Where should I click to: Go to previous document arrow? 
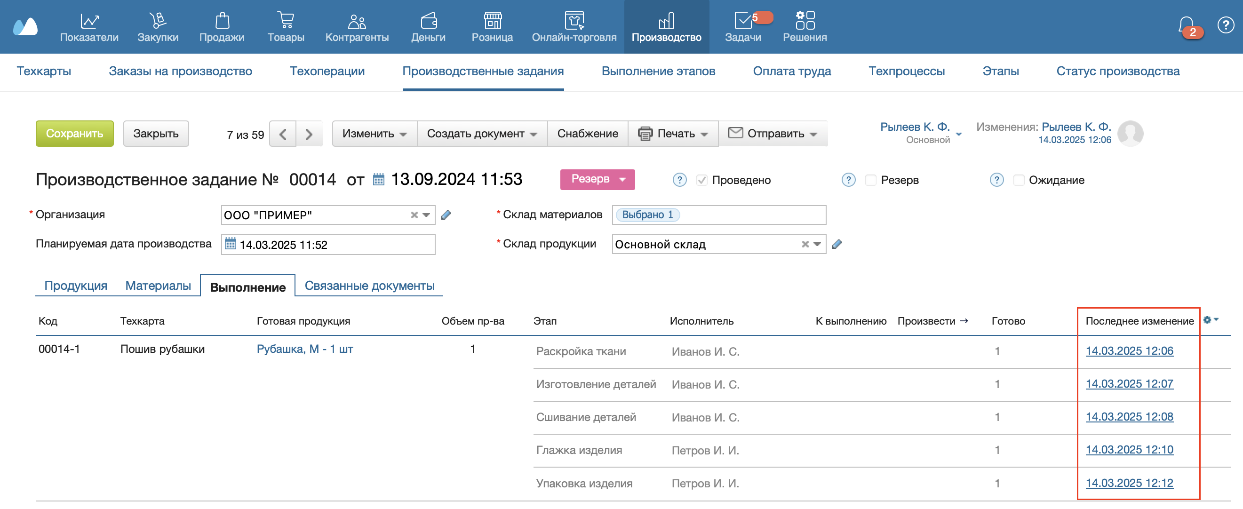pyautogui.click(x=283, y=134)
